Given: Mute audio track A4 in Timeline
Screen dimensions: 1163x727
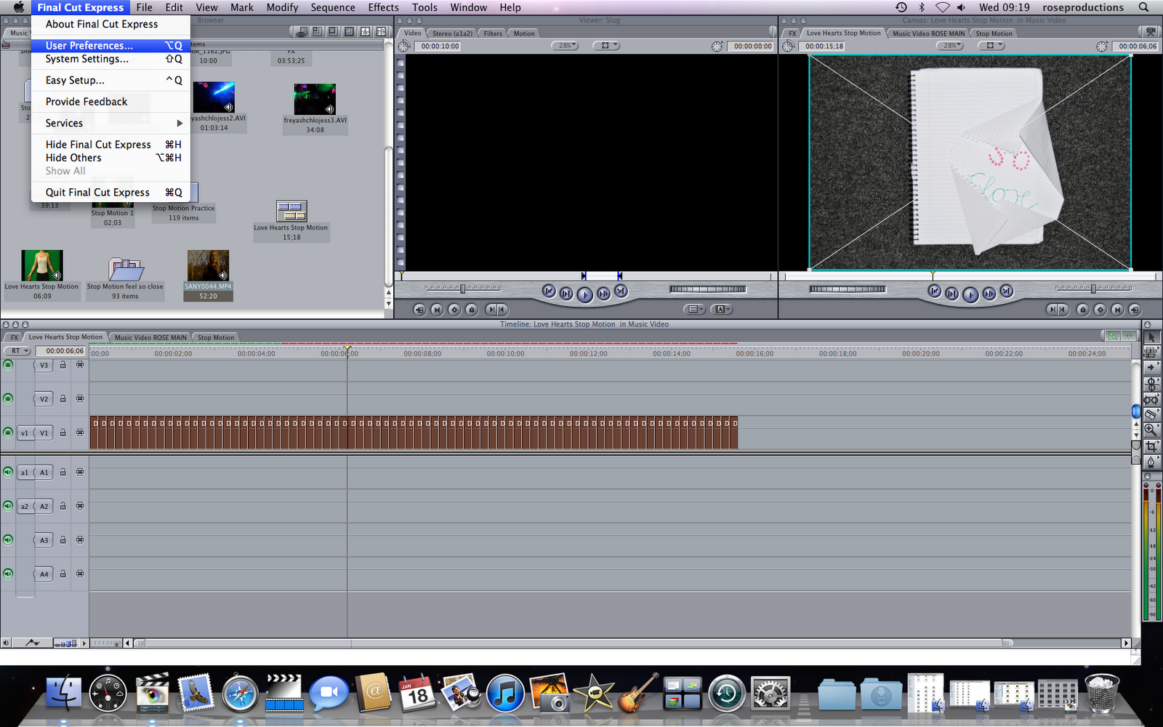Looking at the screenshot, I should click(x=8, y=574).
